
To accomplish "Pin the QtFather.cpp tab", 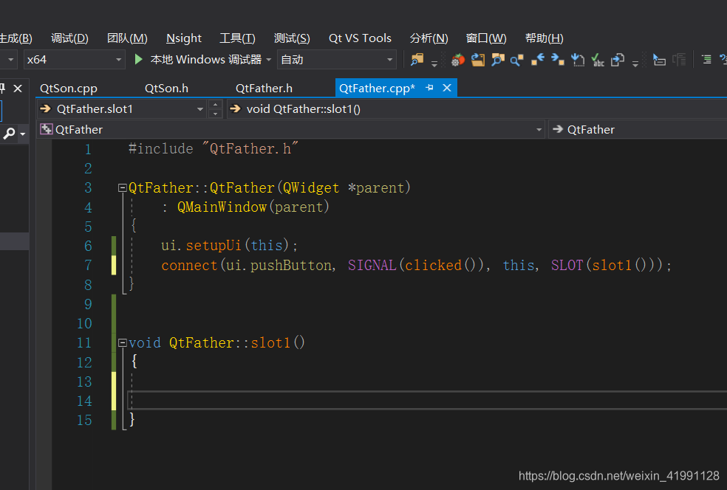I will pyautogui.click(x=430, y=88).
